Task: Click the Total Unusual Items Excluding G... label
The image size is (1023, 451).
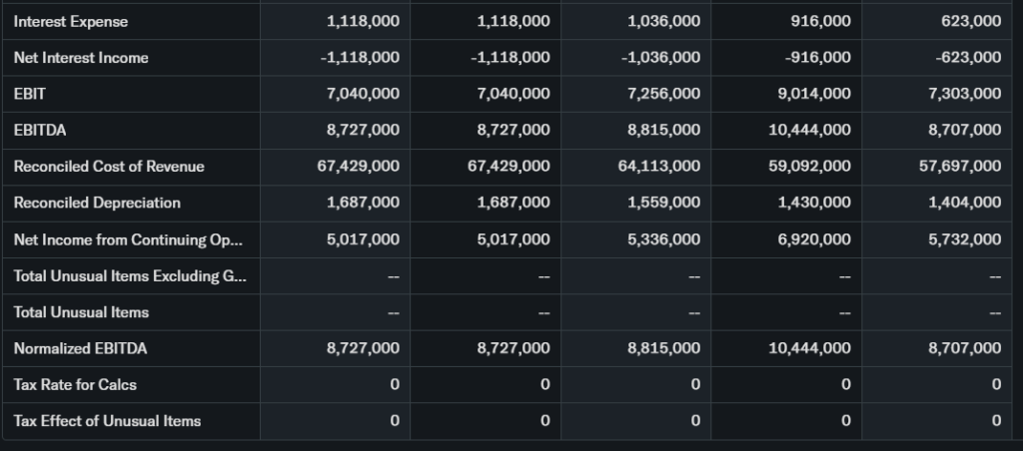Action: coord(130,275)
